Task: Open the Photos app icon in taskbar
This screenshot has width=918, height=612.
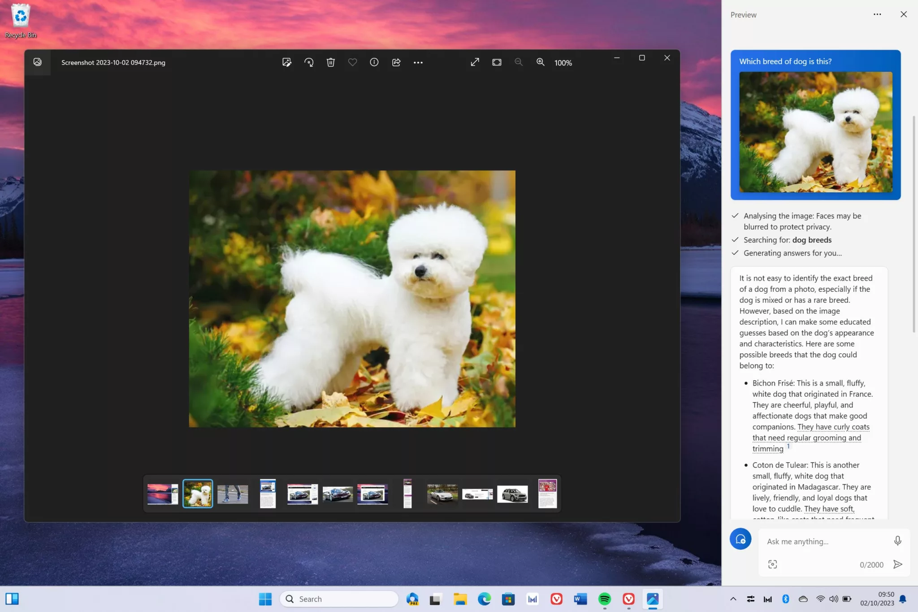Action: pos(653,599)
